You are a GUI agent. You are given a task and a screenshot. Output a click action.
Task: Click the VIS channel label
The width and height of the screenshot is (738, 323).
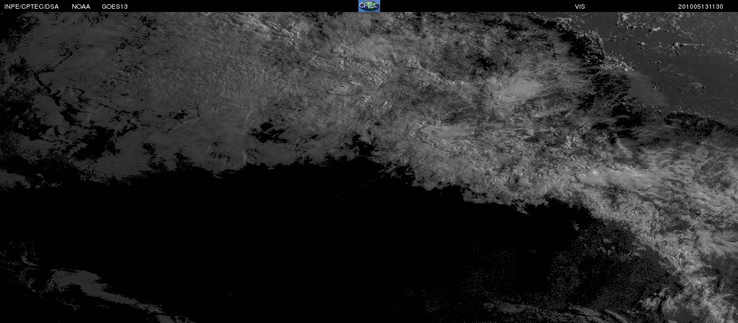point(580,7)
